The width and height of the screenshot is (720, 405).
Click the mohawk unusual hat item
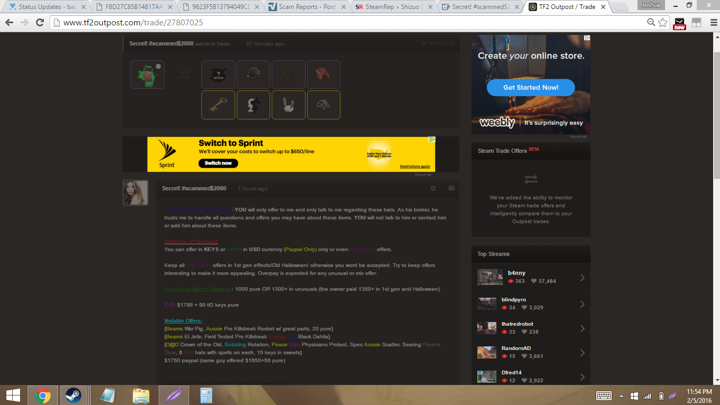pos(147,75)
